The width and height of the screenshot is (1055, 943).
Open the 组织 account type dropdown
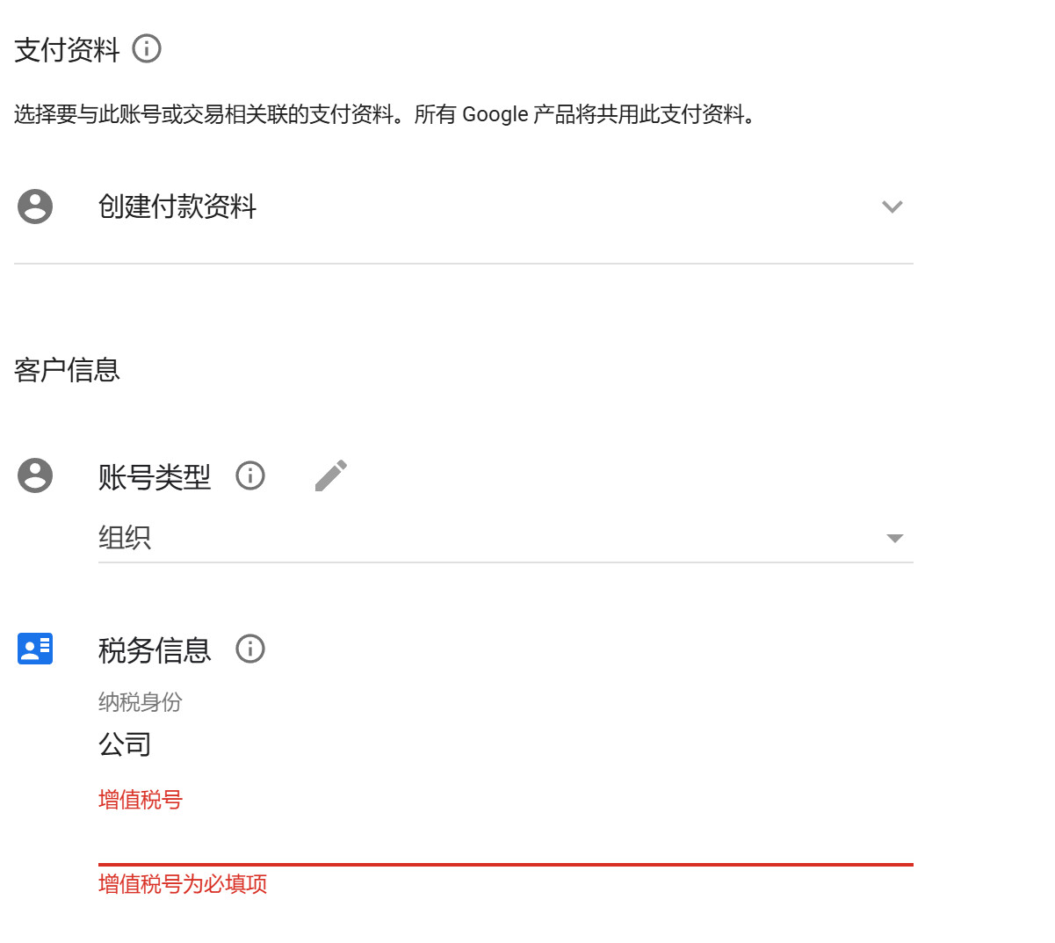click(x=492, y=537)
